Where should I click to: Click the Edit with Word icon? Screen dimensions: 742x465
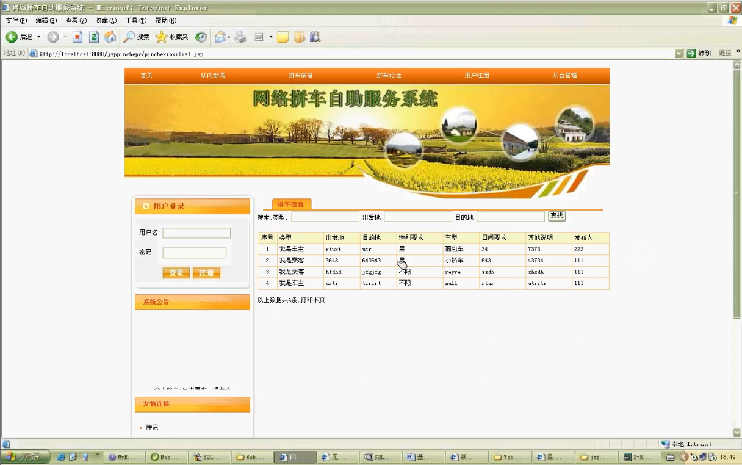point(259,37)
